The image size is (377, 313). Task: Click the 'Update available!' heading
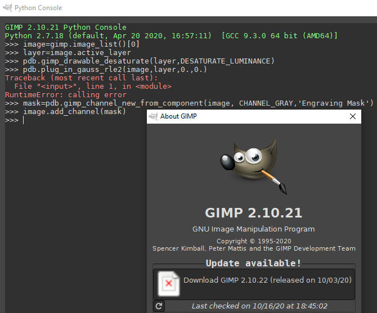click(x=253, y=263)
